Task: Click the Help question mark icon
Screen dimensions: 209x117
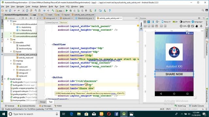Action: pos(110,11)
